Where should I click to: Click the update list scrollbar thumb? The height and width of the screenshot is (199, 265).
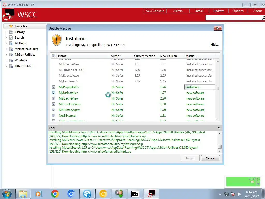(x=218, y=89)
